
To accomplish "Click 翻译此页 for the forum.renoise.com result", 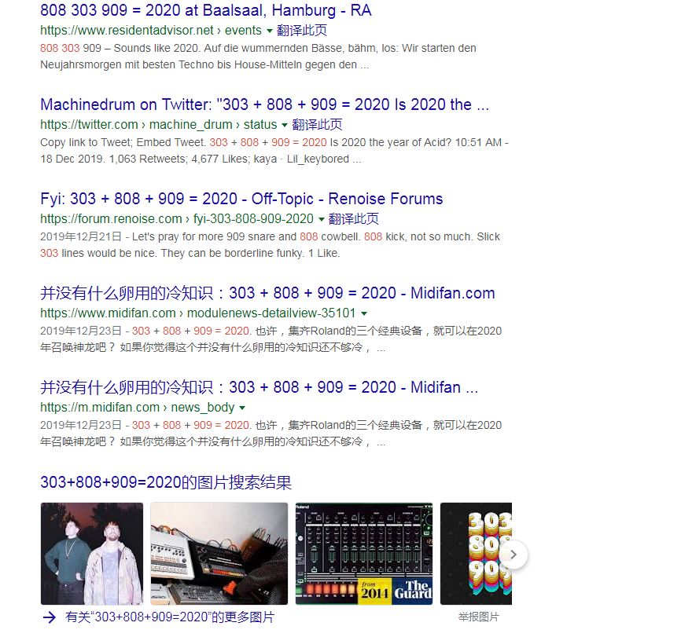I will tap(354, 218).
